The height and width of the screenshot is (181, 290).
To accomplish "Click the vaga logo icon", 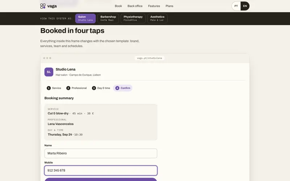I will click(x=43, y=6).
